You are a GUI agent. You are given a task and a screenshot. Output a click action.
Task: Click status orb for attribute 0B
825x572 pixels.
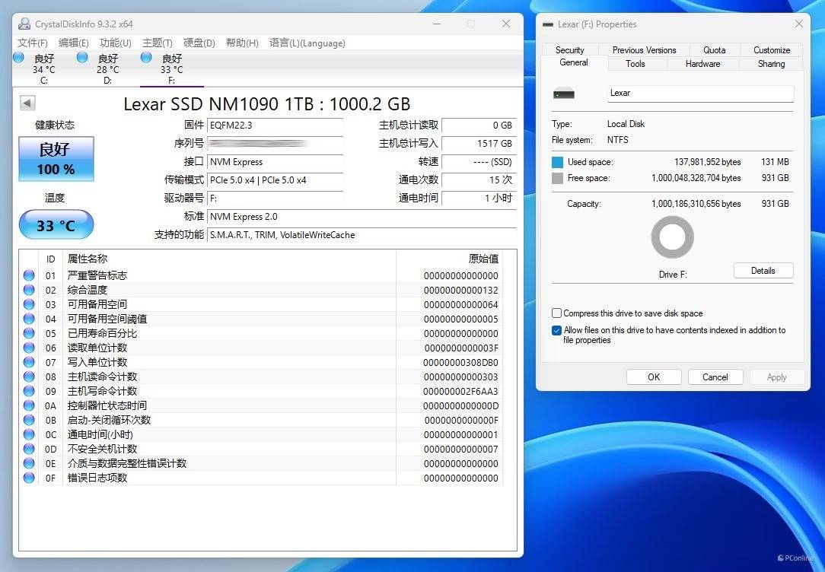click(x=29, y=420)
